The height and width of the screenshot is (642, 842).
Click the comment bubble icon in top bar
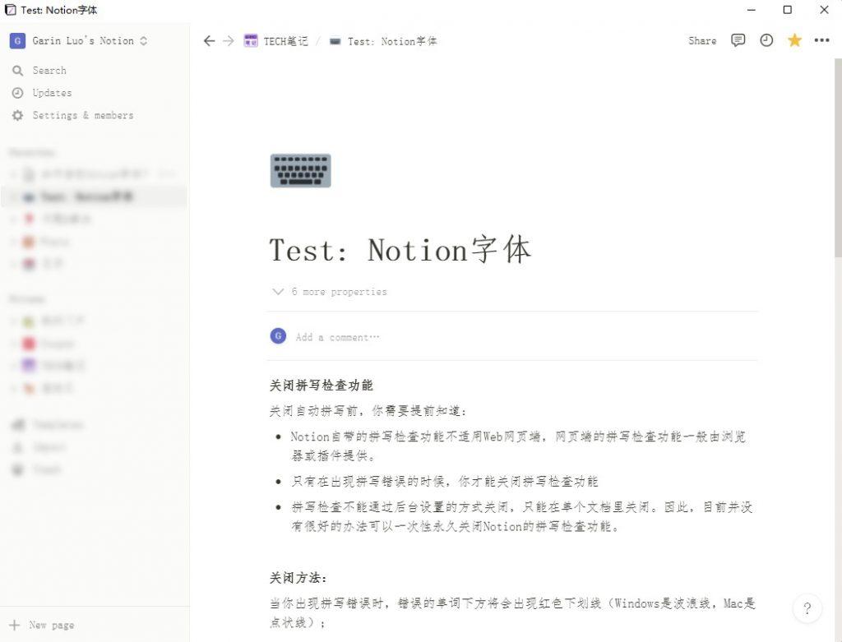coord(738,40)
